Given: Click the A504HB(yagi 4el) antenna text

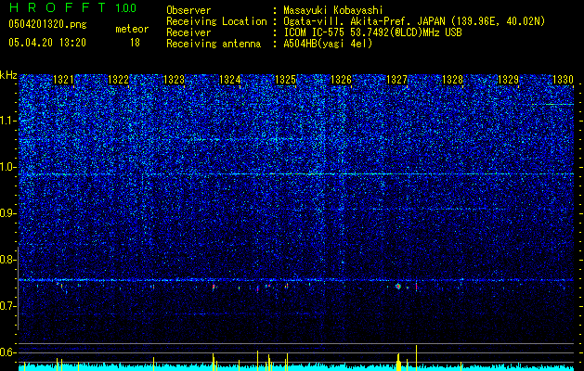Looking at the screenshot, I should point(328,44).
